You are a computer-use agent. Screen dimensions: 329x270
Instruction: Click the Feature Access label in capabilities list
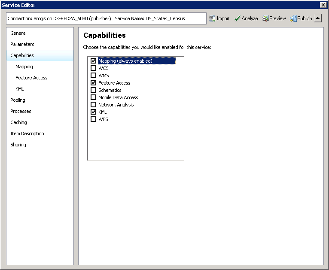(x=114, y=83)
